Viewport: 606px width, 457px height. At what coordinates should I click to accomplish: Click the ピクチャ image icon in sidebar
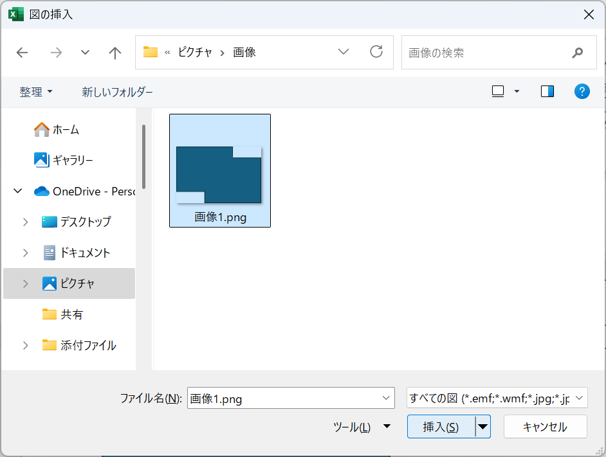pos(49,283)
